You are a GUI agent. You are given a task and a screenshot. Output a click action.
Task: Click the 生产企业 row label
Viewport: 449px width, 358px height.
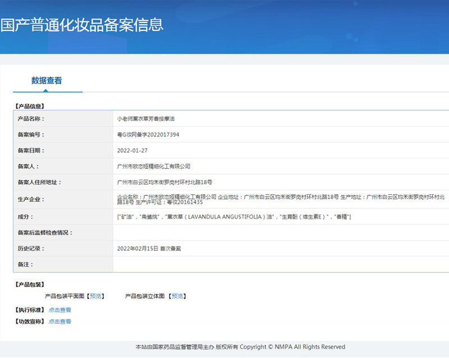tap(31, 199)
